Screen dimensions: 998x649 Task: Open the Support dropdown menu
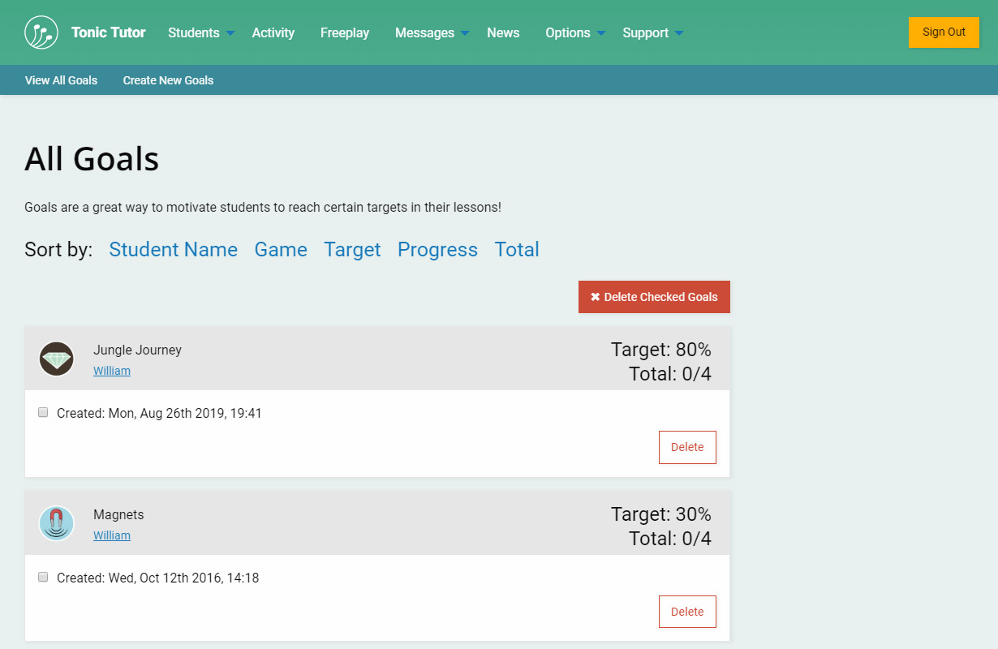tap(652, 32)
